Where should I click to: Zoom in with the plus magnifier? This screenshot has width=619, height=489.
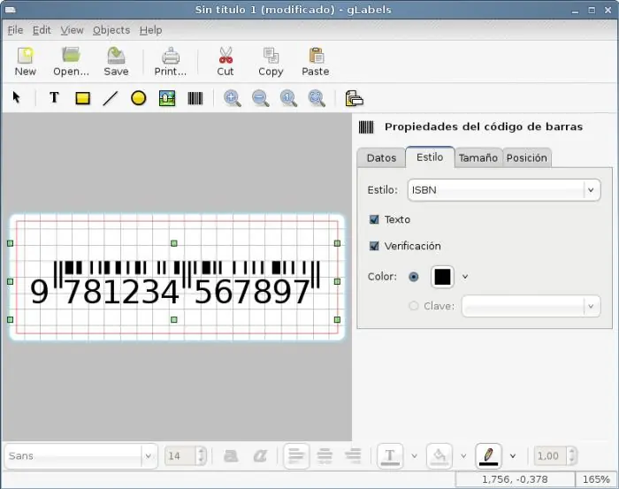pos(232,98)
